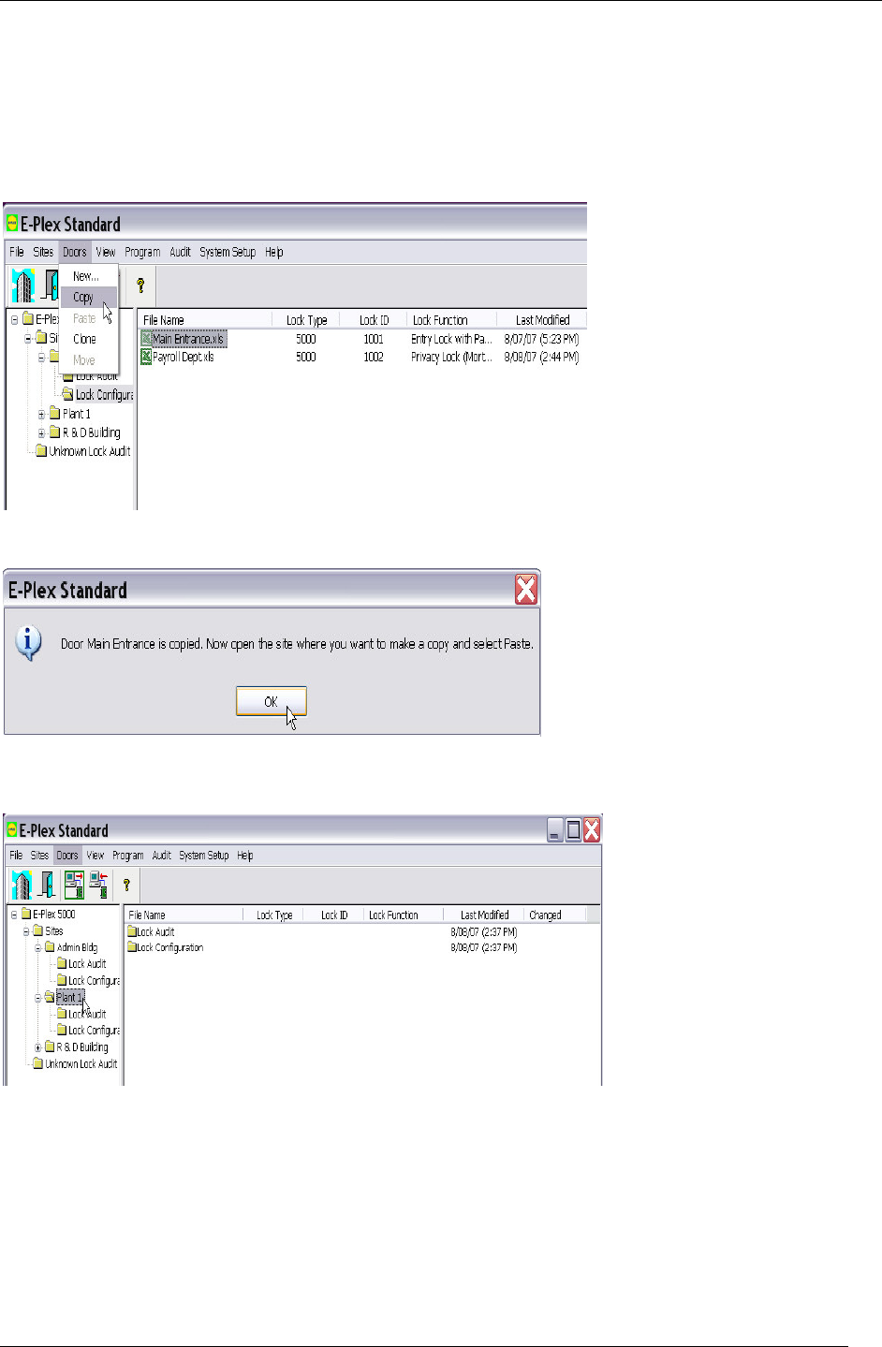The width and height of the screenshot is (882, 1347).
Task: Click Lock ID cell 1001
Action: 374,339
